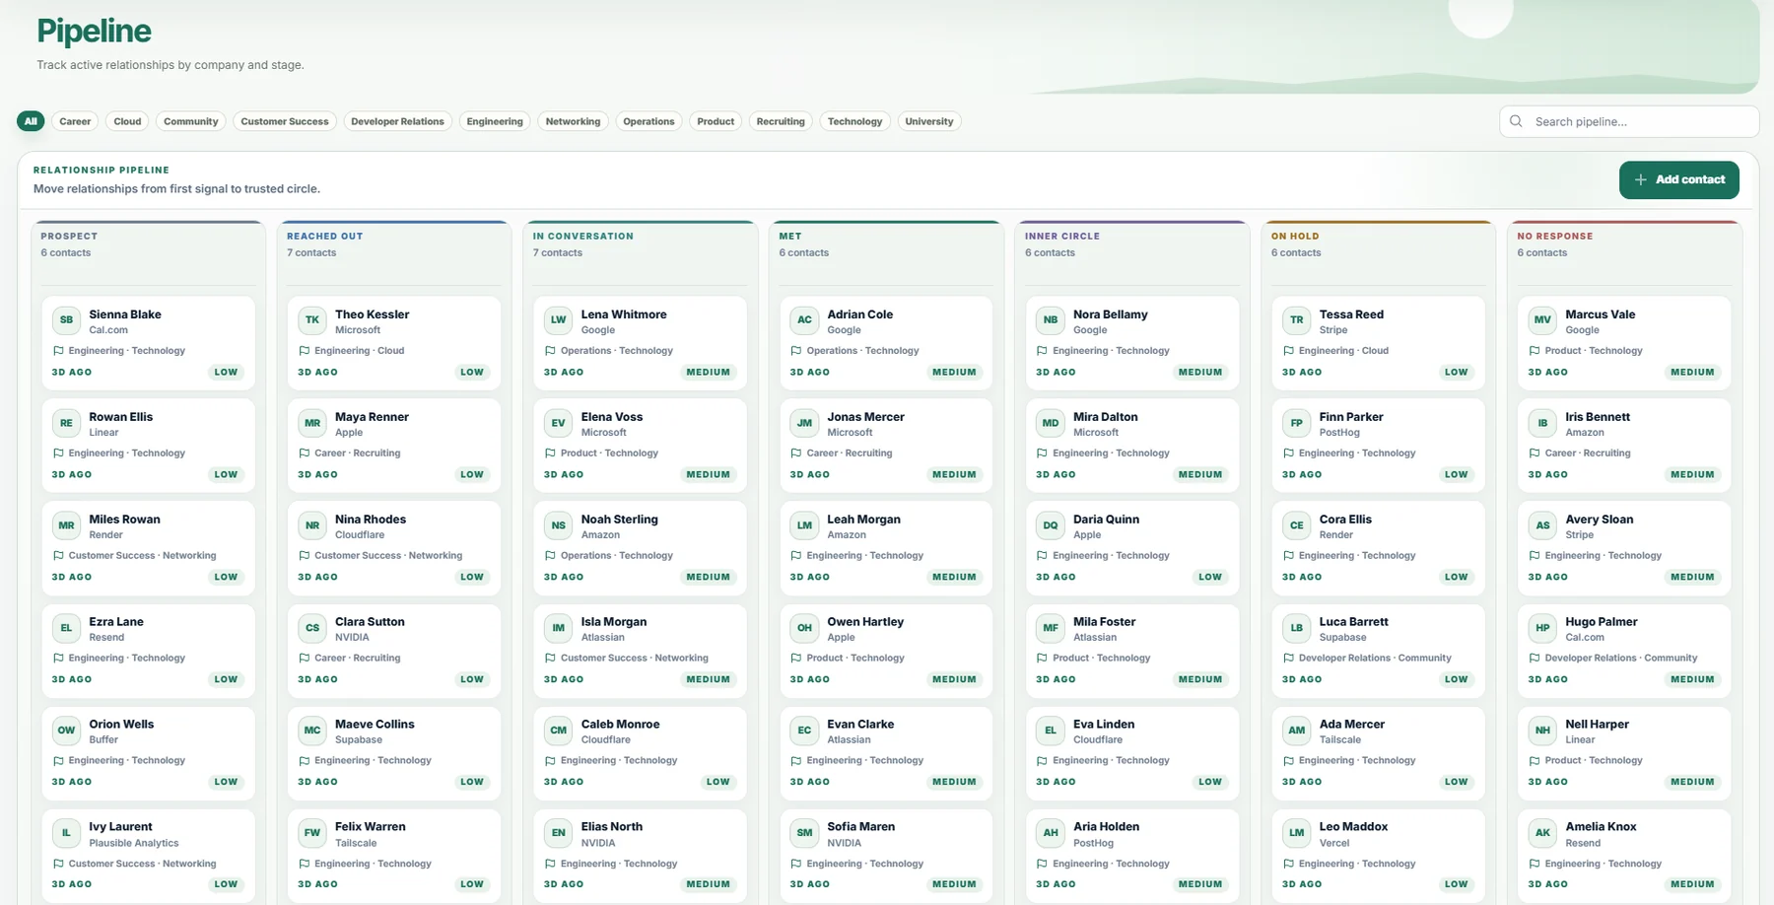The width and height of the screenshot is (1774, 905).
Task: Open Isla Morgan contact card
Action: 641,651
